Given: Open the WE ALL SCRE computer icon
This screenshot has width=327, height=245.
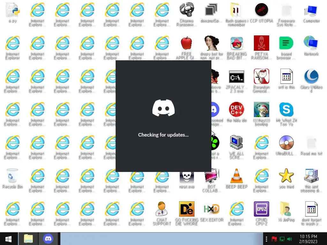Looking at the screenshot, I should tap(236, 143).
